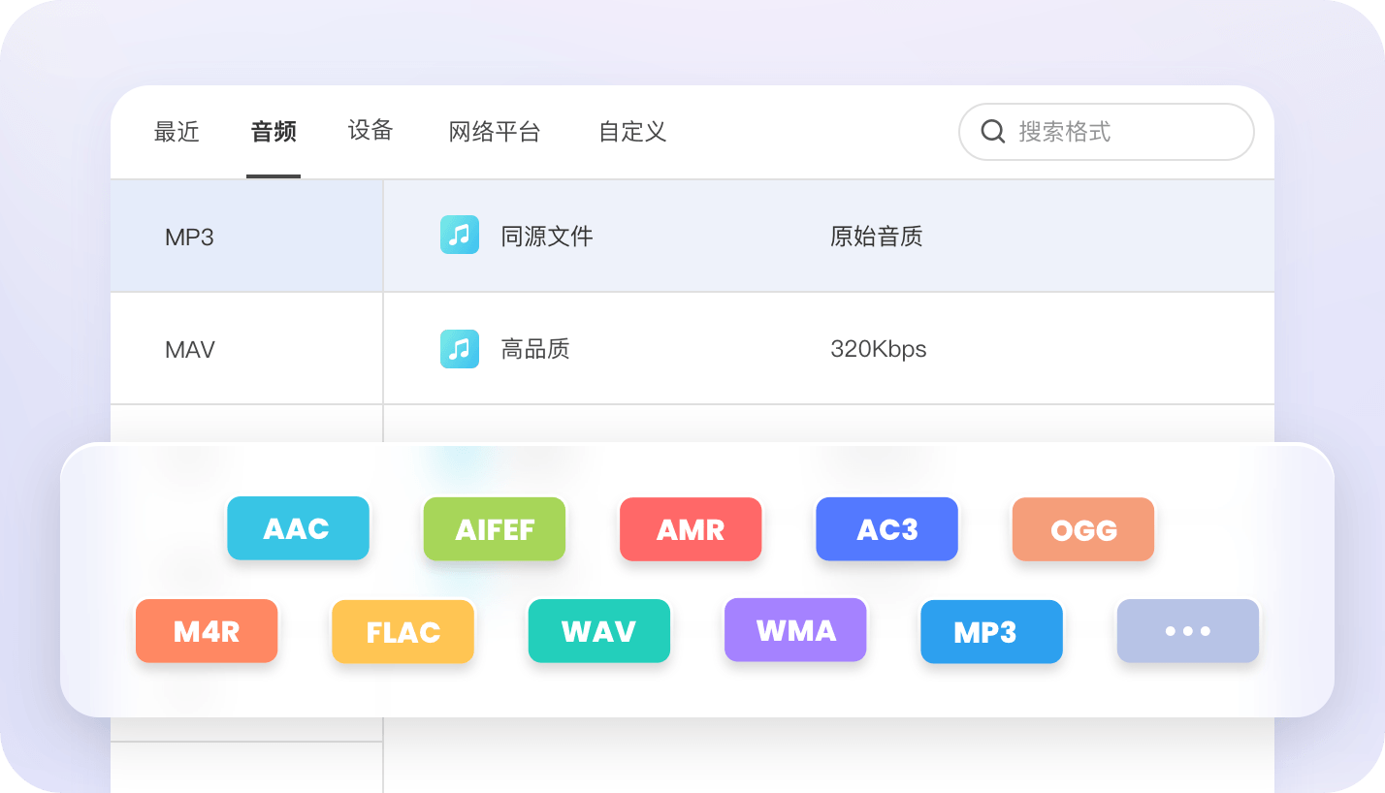Click the music note icon beside 高品质
1385x793 pixels.
point(460,349)
